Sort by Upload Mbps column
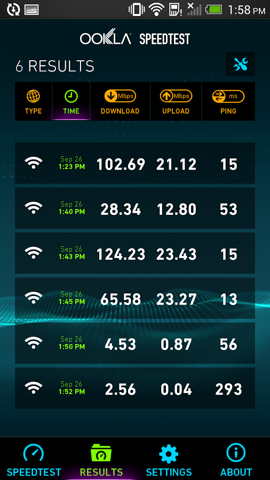The width and height of the screenshot is (270, 480). [x=176, y=101]
